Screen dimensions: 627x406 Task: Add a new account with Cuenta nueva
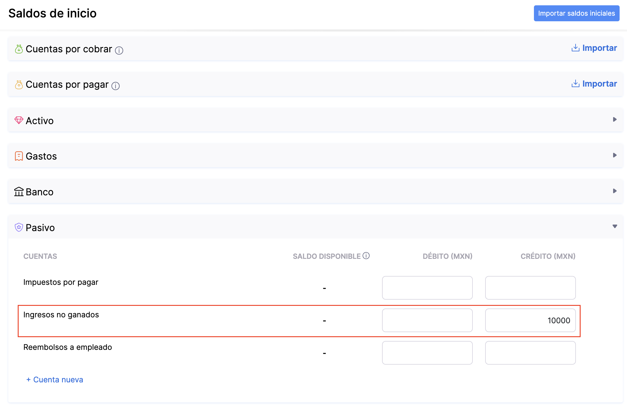point(55,380)
